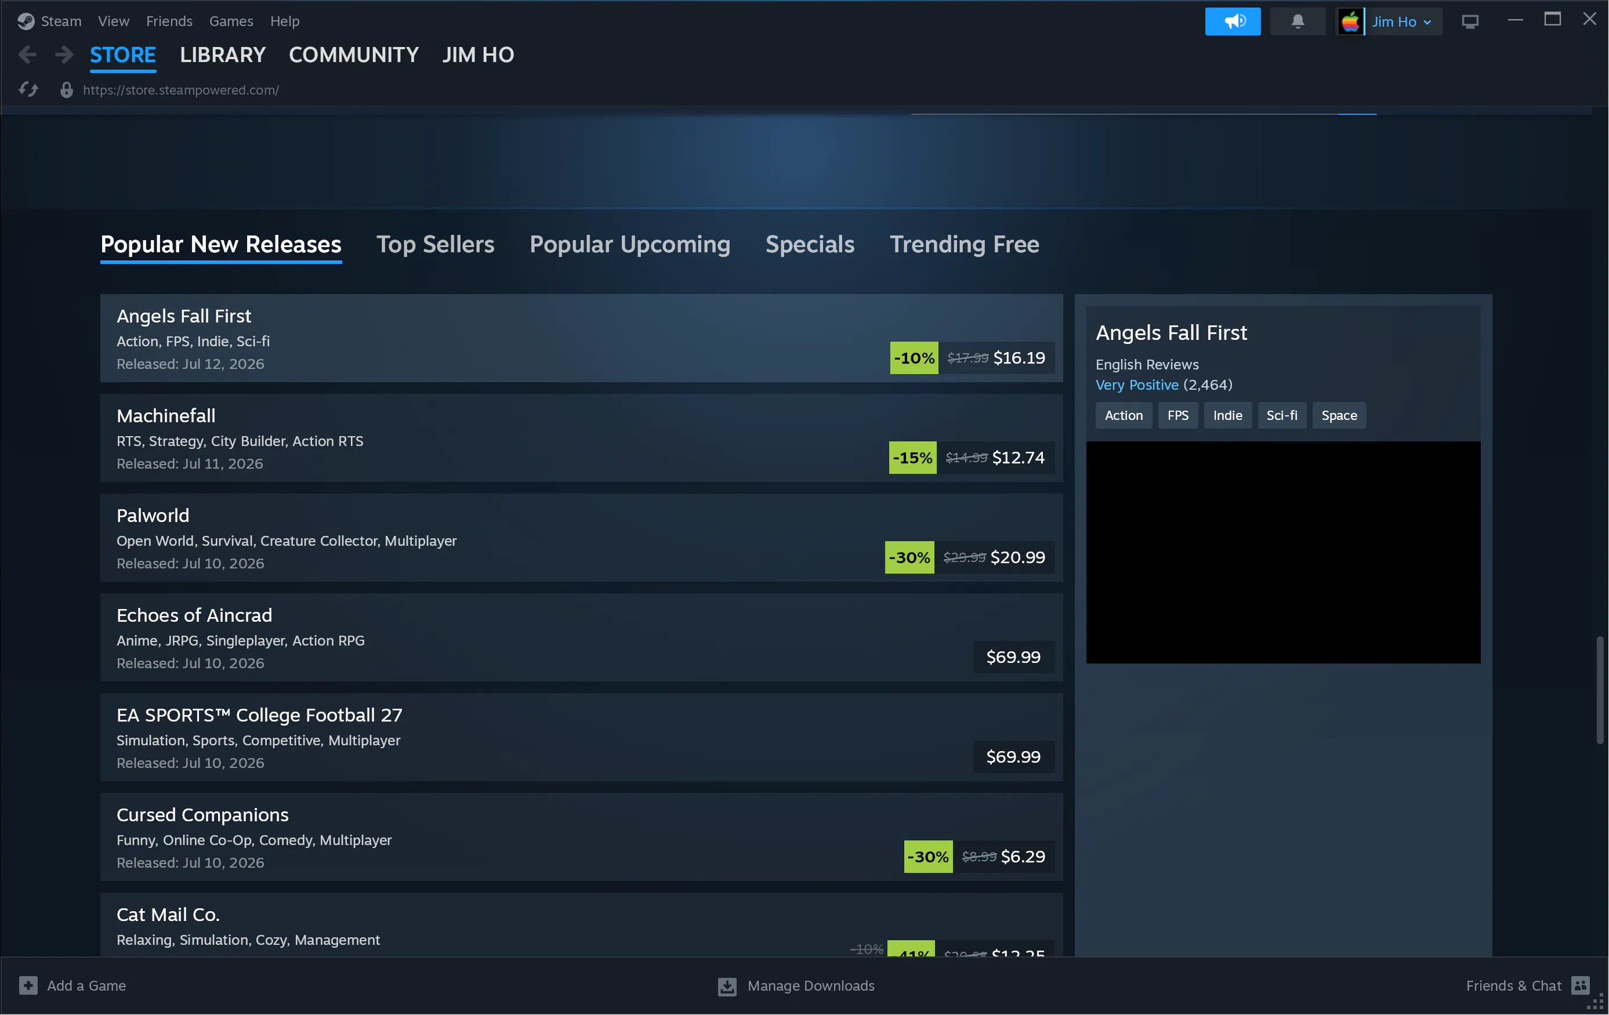Click the Very Positive reviews link
1609x1015 pixels.
1137,385
